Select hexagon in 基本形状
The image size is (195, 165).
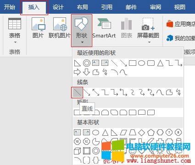(160, 133)
